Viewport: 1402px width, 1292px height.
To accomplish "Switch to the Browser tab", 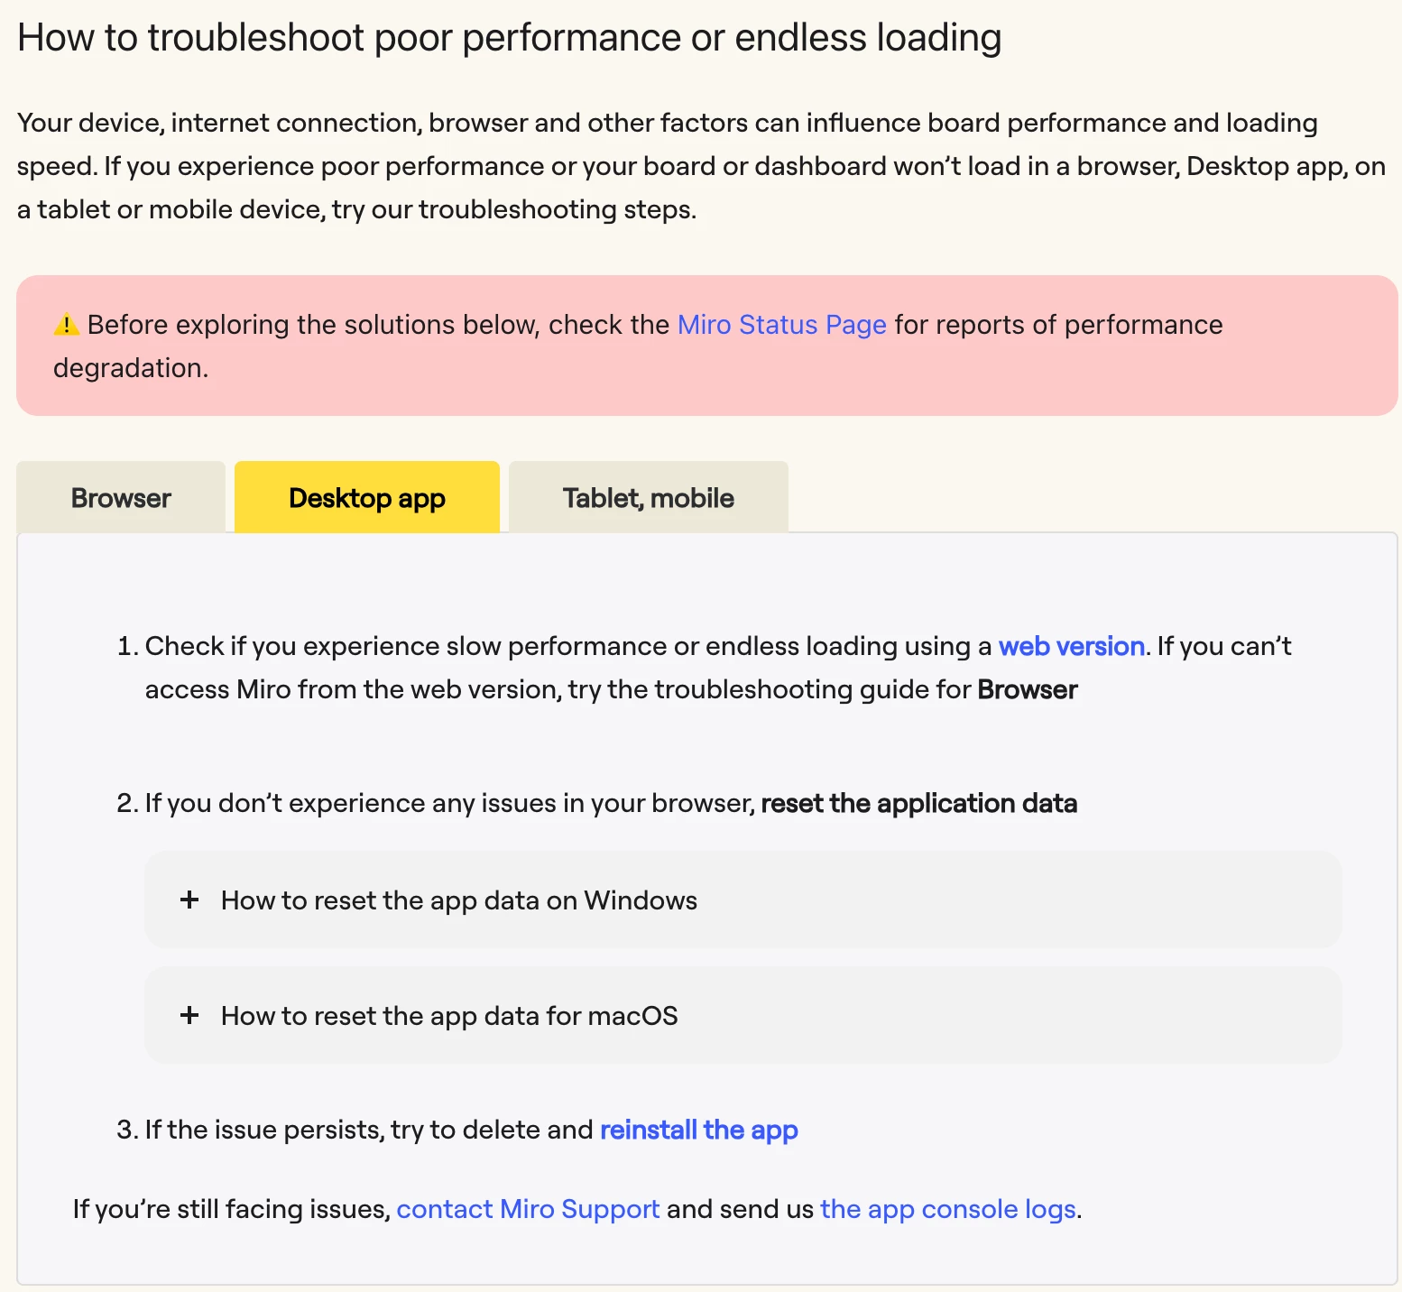I will point(121,497).
